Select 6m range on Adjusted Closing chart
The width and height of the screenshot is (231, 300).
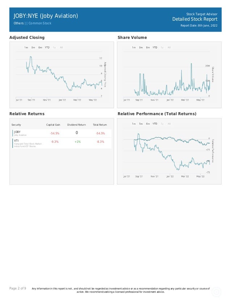[x=40, y=48]
